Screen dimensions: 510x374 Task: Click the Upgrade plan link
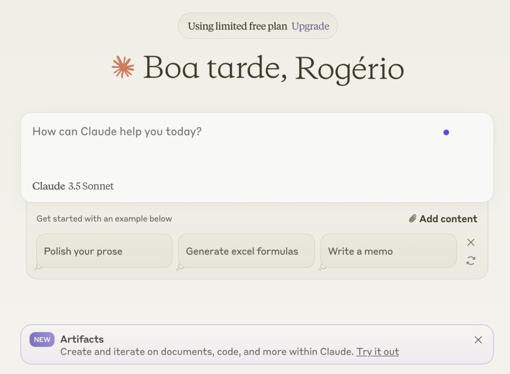(x=310, y=26)
